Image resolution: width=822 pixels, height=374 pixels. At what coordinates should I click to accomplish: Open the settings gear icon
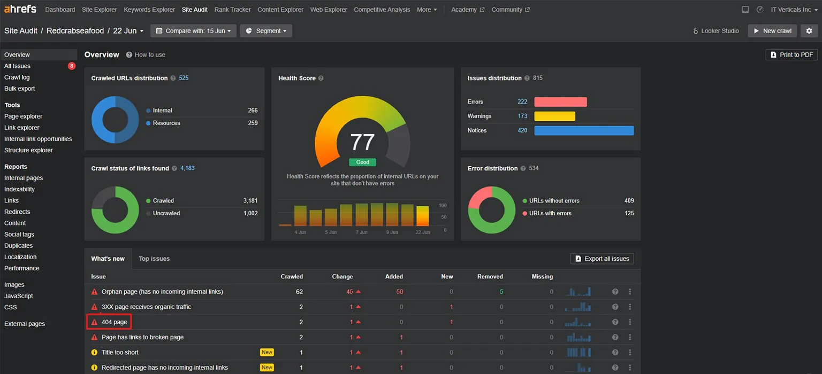click(x=809, y=31)
